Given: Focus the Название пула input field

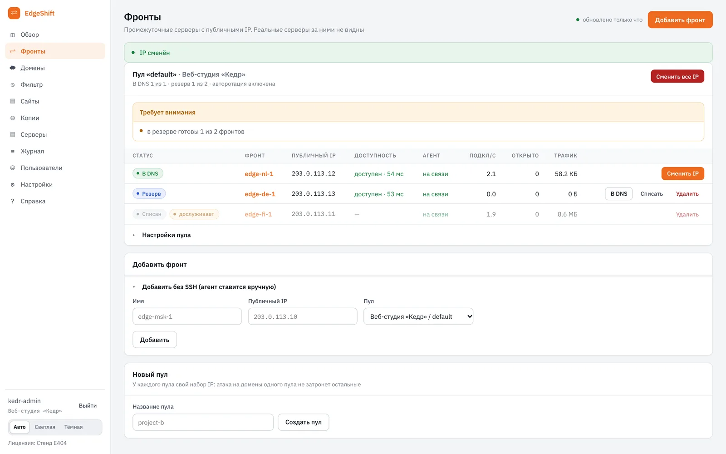Looking at the screenshot, I should pyautogui.click(x=203, y=422).
